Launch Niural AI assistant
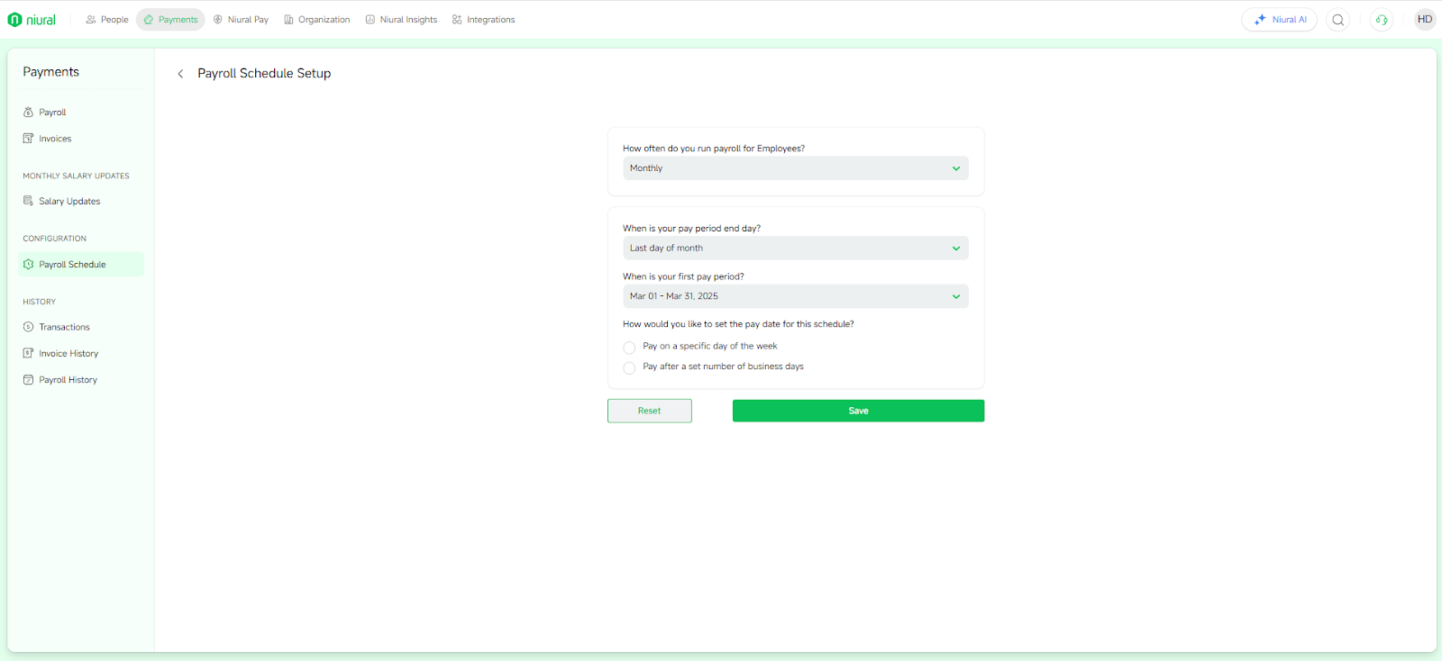The image size is (1442, 661). click(1279, 20)
